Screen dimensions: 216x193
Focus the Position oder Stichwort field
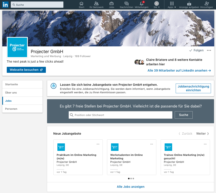(x=120, y=115)
